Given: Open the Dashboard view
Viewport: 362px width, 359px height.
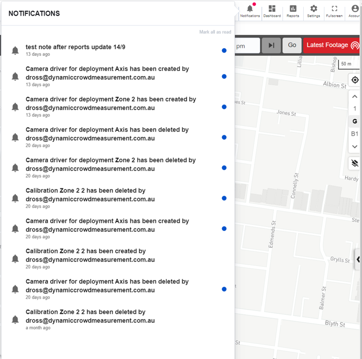Looking at the screenshot, I should click(272, 11).
